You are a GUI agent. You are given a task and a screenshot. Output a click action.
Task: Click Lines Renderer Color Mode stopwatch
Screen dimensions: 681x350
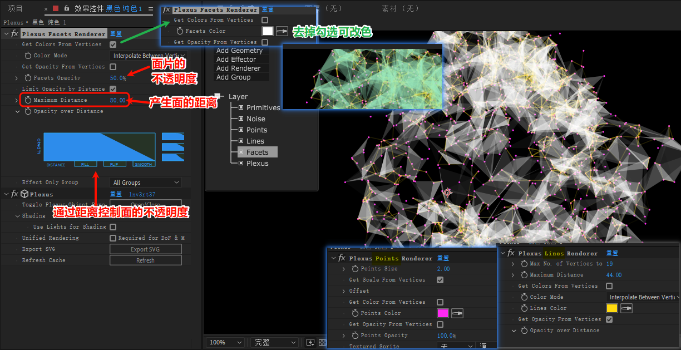coord(524,297)
